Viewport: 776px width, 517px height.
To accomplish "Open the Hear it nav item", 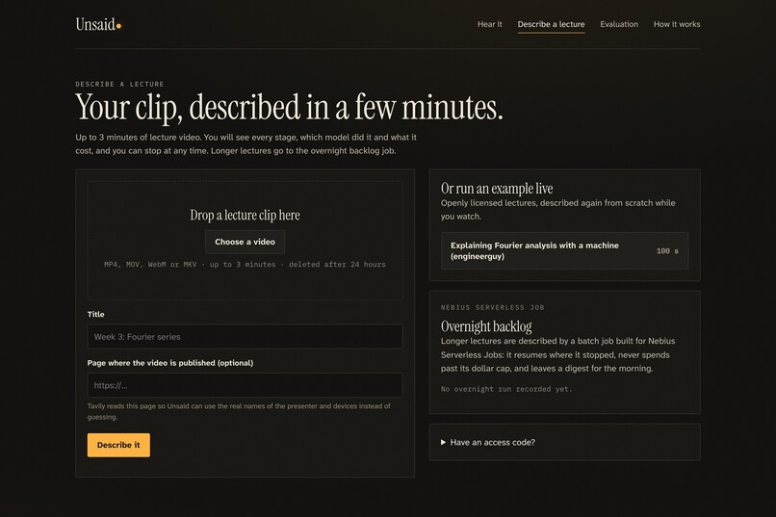I will (x=489, y=24).
